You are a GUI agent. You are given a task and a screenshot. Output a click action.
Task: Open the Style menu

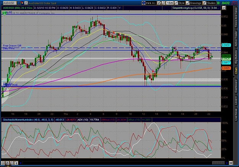click(x=180, y=3)
